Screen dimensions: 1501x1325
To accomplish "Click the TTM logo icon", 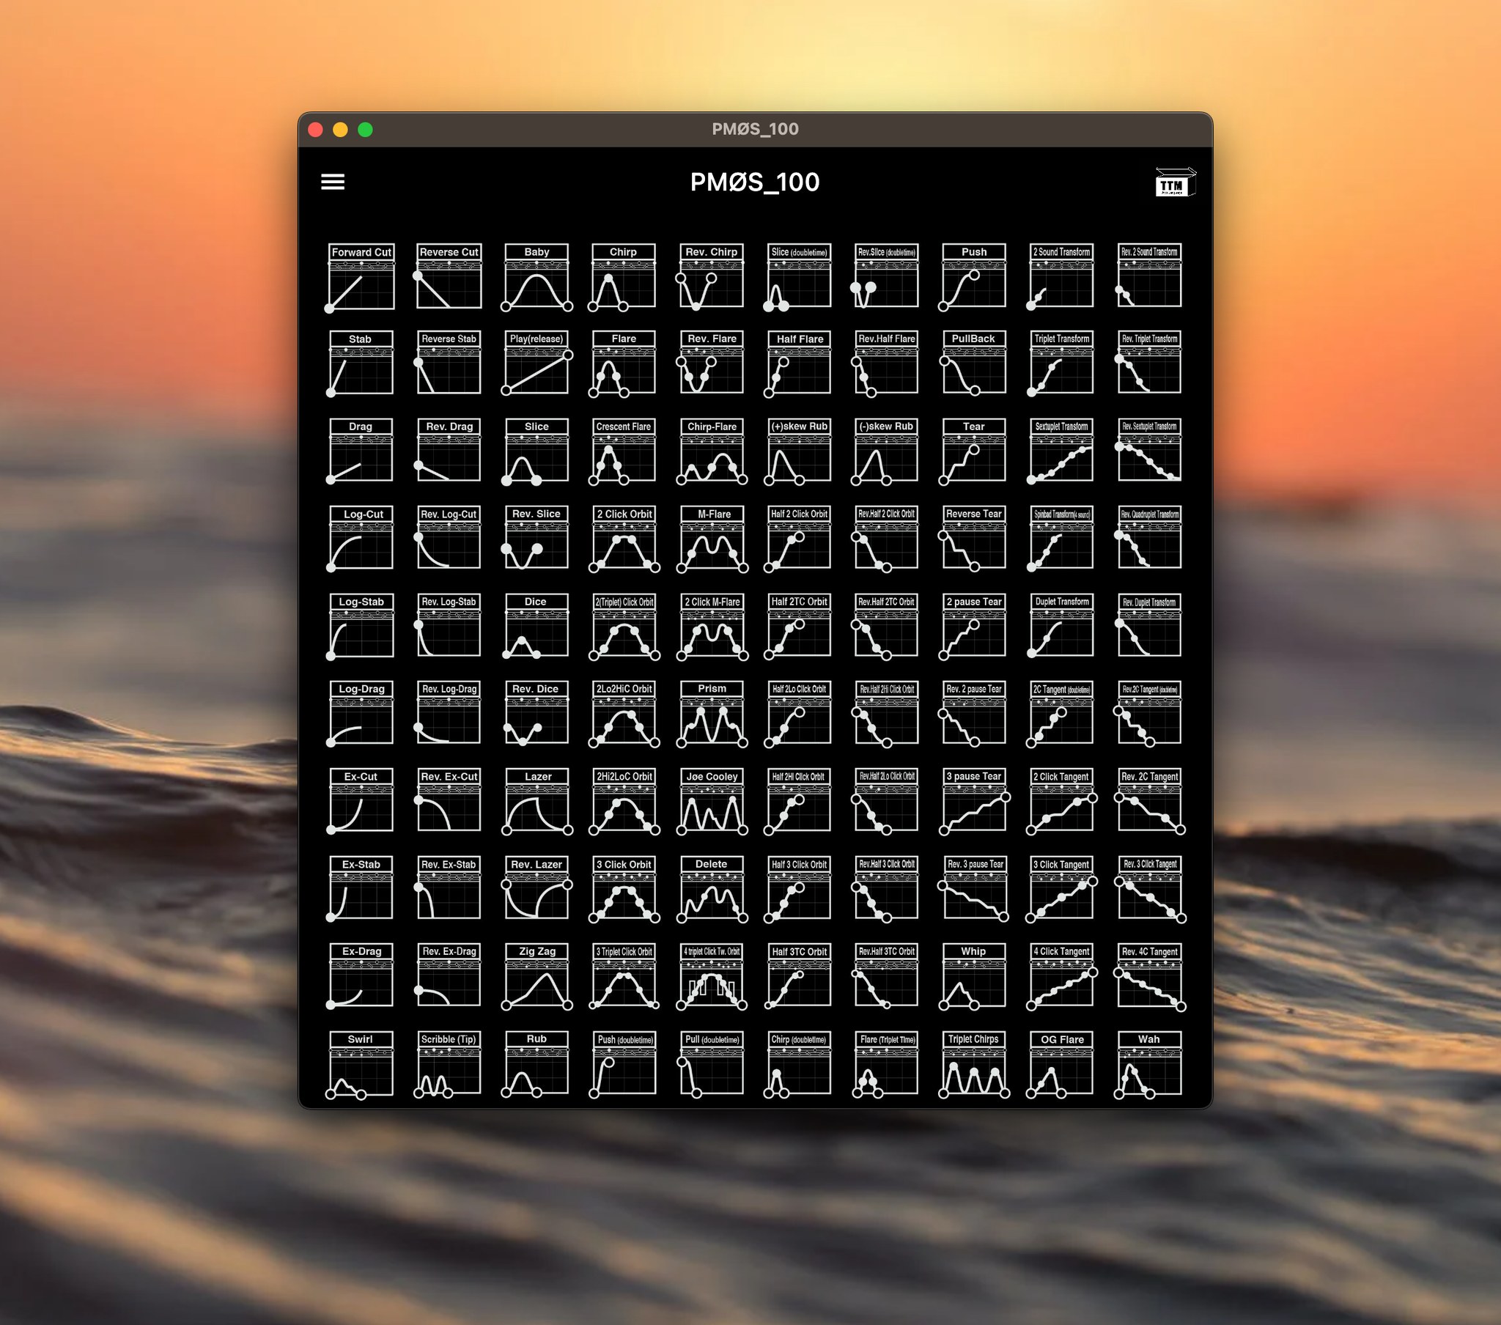I will (1175, 182).
